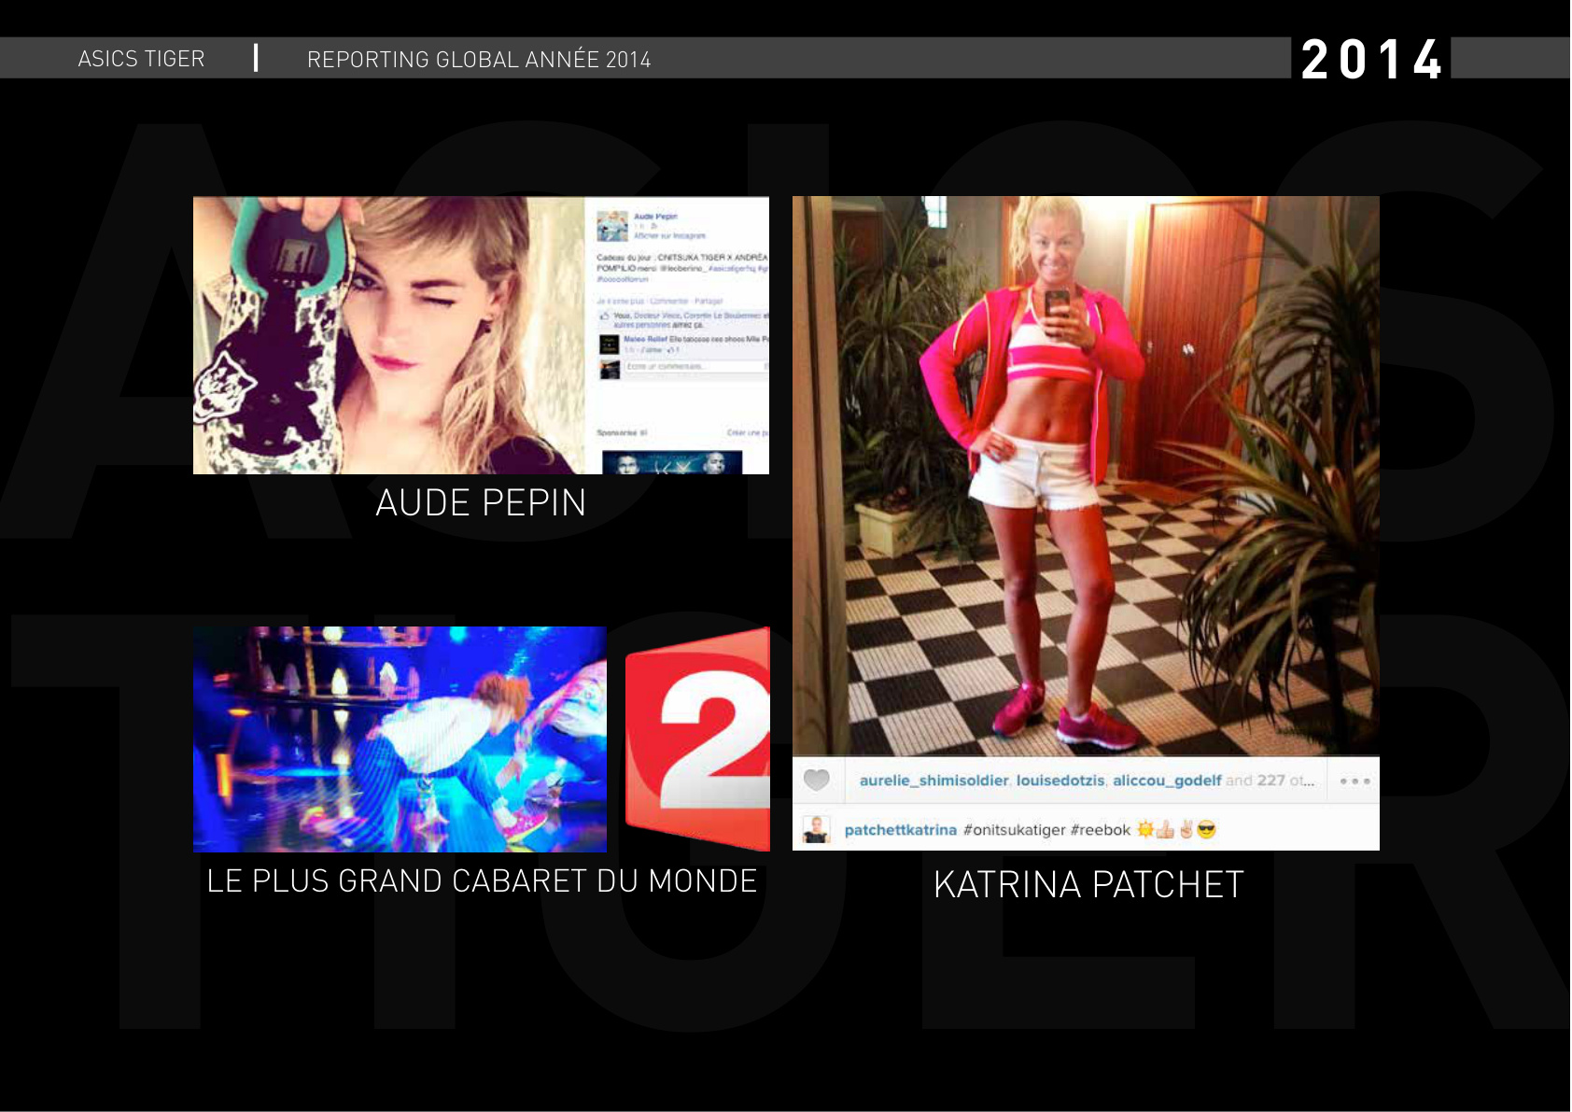Click the heart like icon on Instagram post
The height and width of the screenshot is (1112, 1572).
[817, 780]
